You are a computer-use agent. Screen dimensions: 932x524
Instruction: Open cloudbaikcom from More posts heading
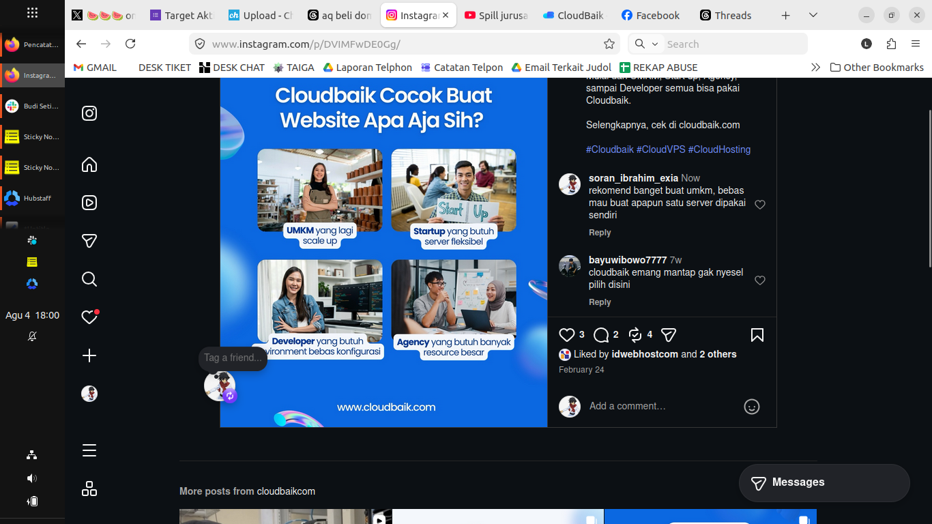[x=286, y=491]
